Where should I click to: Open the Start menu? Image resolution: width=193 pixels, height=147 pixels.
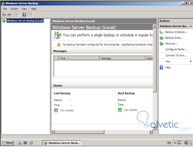coord(7,143)
